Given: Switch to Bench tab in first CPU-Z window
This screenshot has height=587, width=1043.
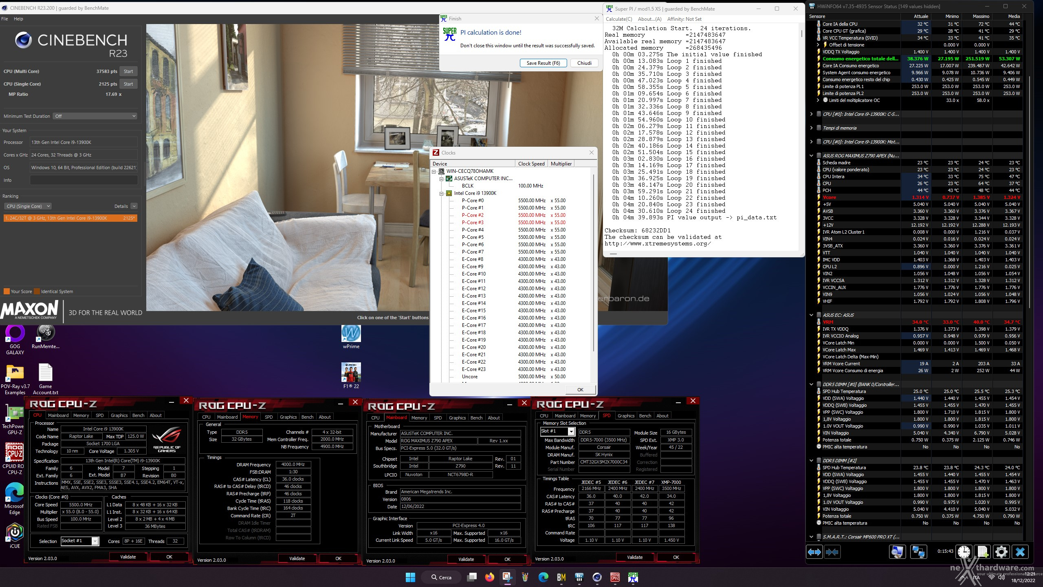Looking at the screenshot, I should coord(138,415).
